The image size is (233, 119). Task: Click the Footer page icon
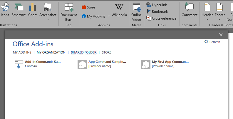(219, 7)
